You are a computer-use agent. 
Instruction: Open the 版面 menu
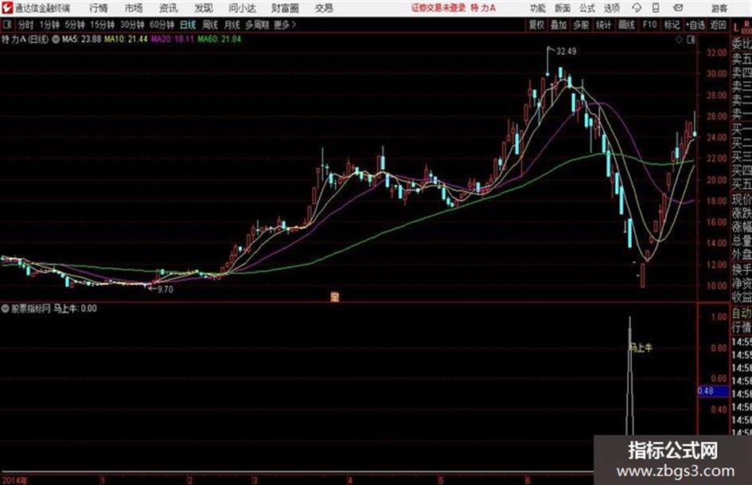tap(562, 8)
